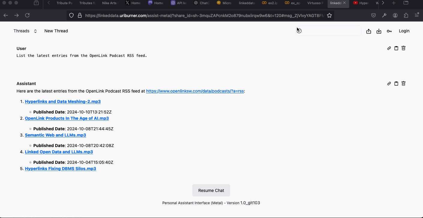Click the user prompt text about RSS feed

(x=82, y=56)
